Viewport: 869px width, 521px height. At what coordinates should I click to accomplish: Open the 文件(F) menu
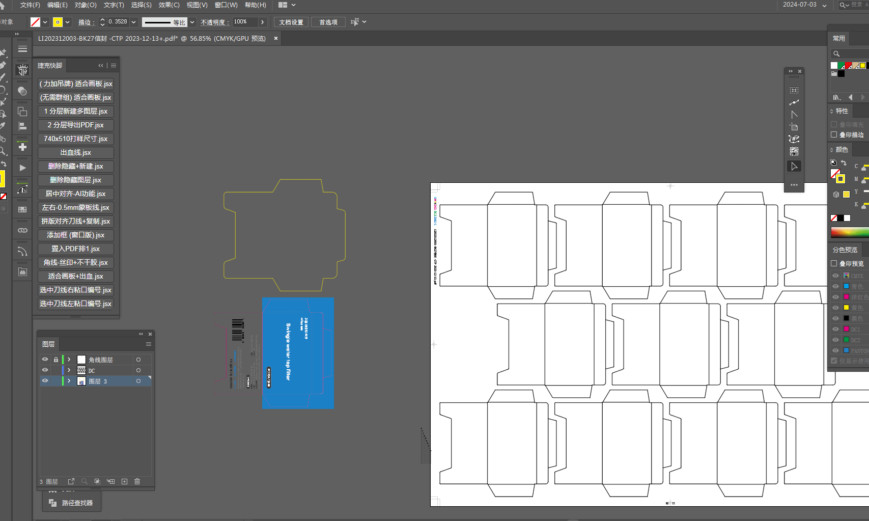(30, 5)
